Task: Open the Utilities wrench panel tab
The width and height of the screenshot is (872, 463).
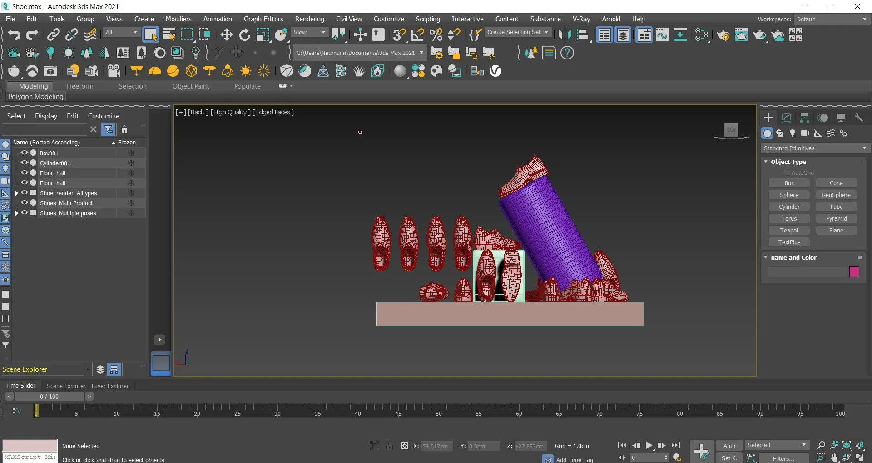Action: click(859, 118)
